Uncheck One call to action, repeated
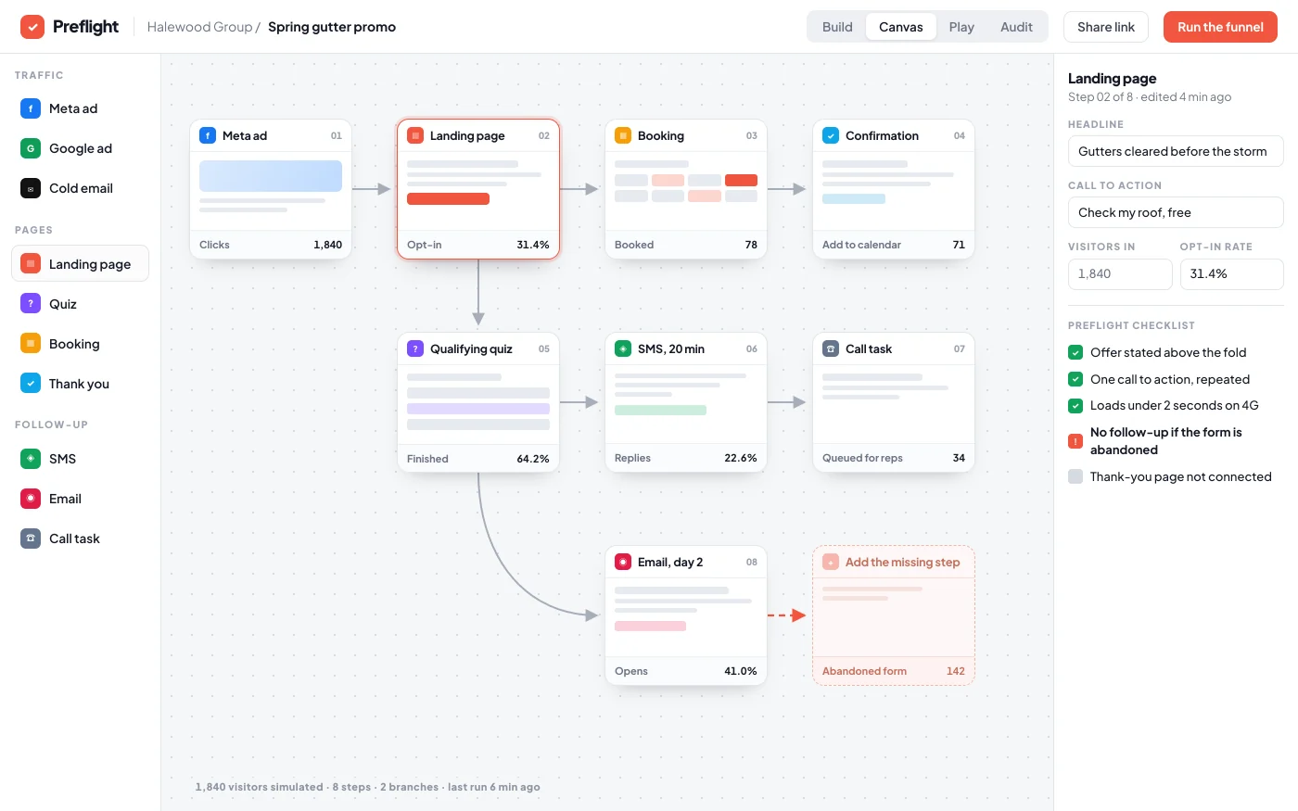Image resolution: width=1298 pixels, height=811 pixels. (1075, 379)
